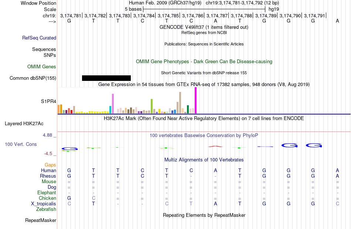Select the Common dbSNP(155) track label
The width and height of the screenshot is (351, 229).
point(33,78)
